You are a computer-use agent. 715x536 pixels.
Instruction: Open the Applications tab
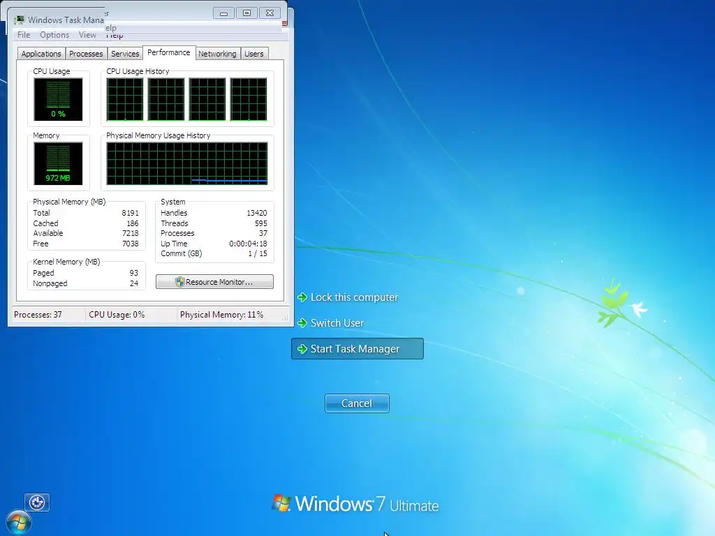point(41,54)
